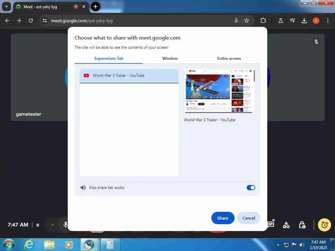Open network status tray icon
This screenshot has height=251, width=335.
click(x=286, y=244)
